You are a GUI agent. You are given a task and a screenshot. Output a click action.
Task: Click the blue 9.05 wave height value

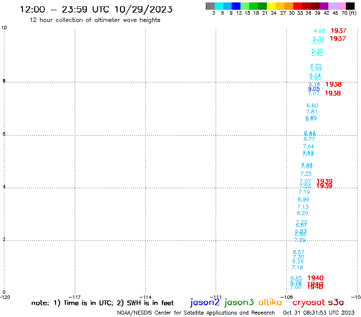point(314,89)
